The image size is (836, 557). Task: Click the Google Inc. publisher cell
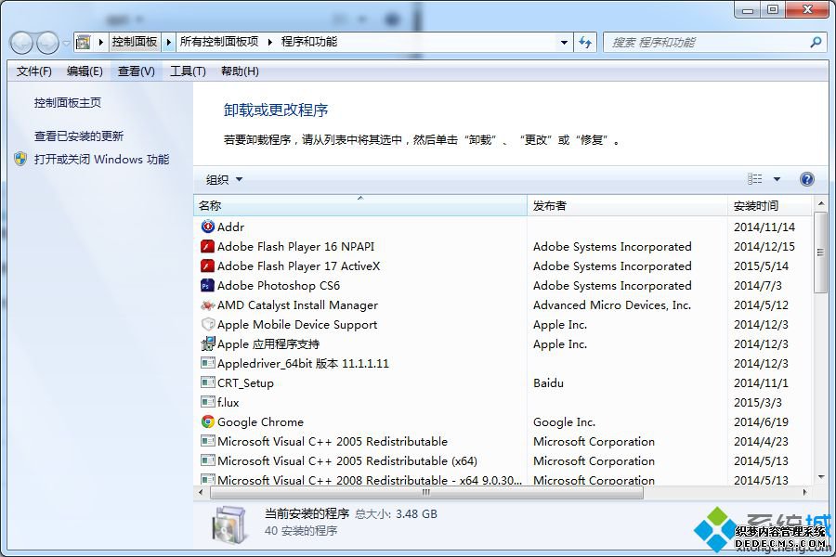tap(564, 421)
